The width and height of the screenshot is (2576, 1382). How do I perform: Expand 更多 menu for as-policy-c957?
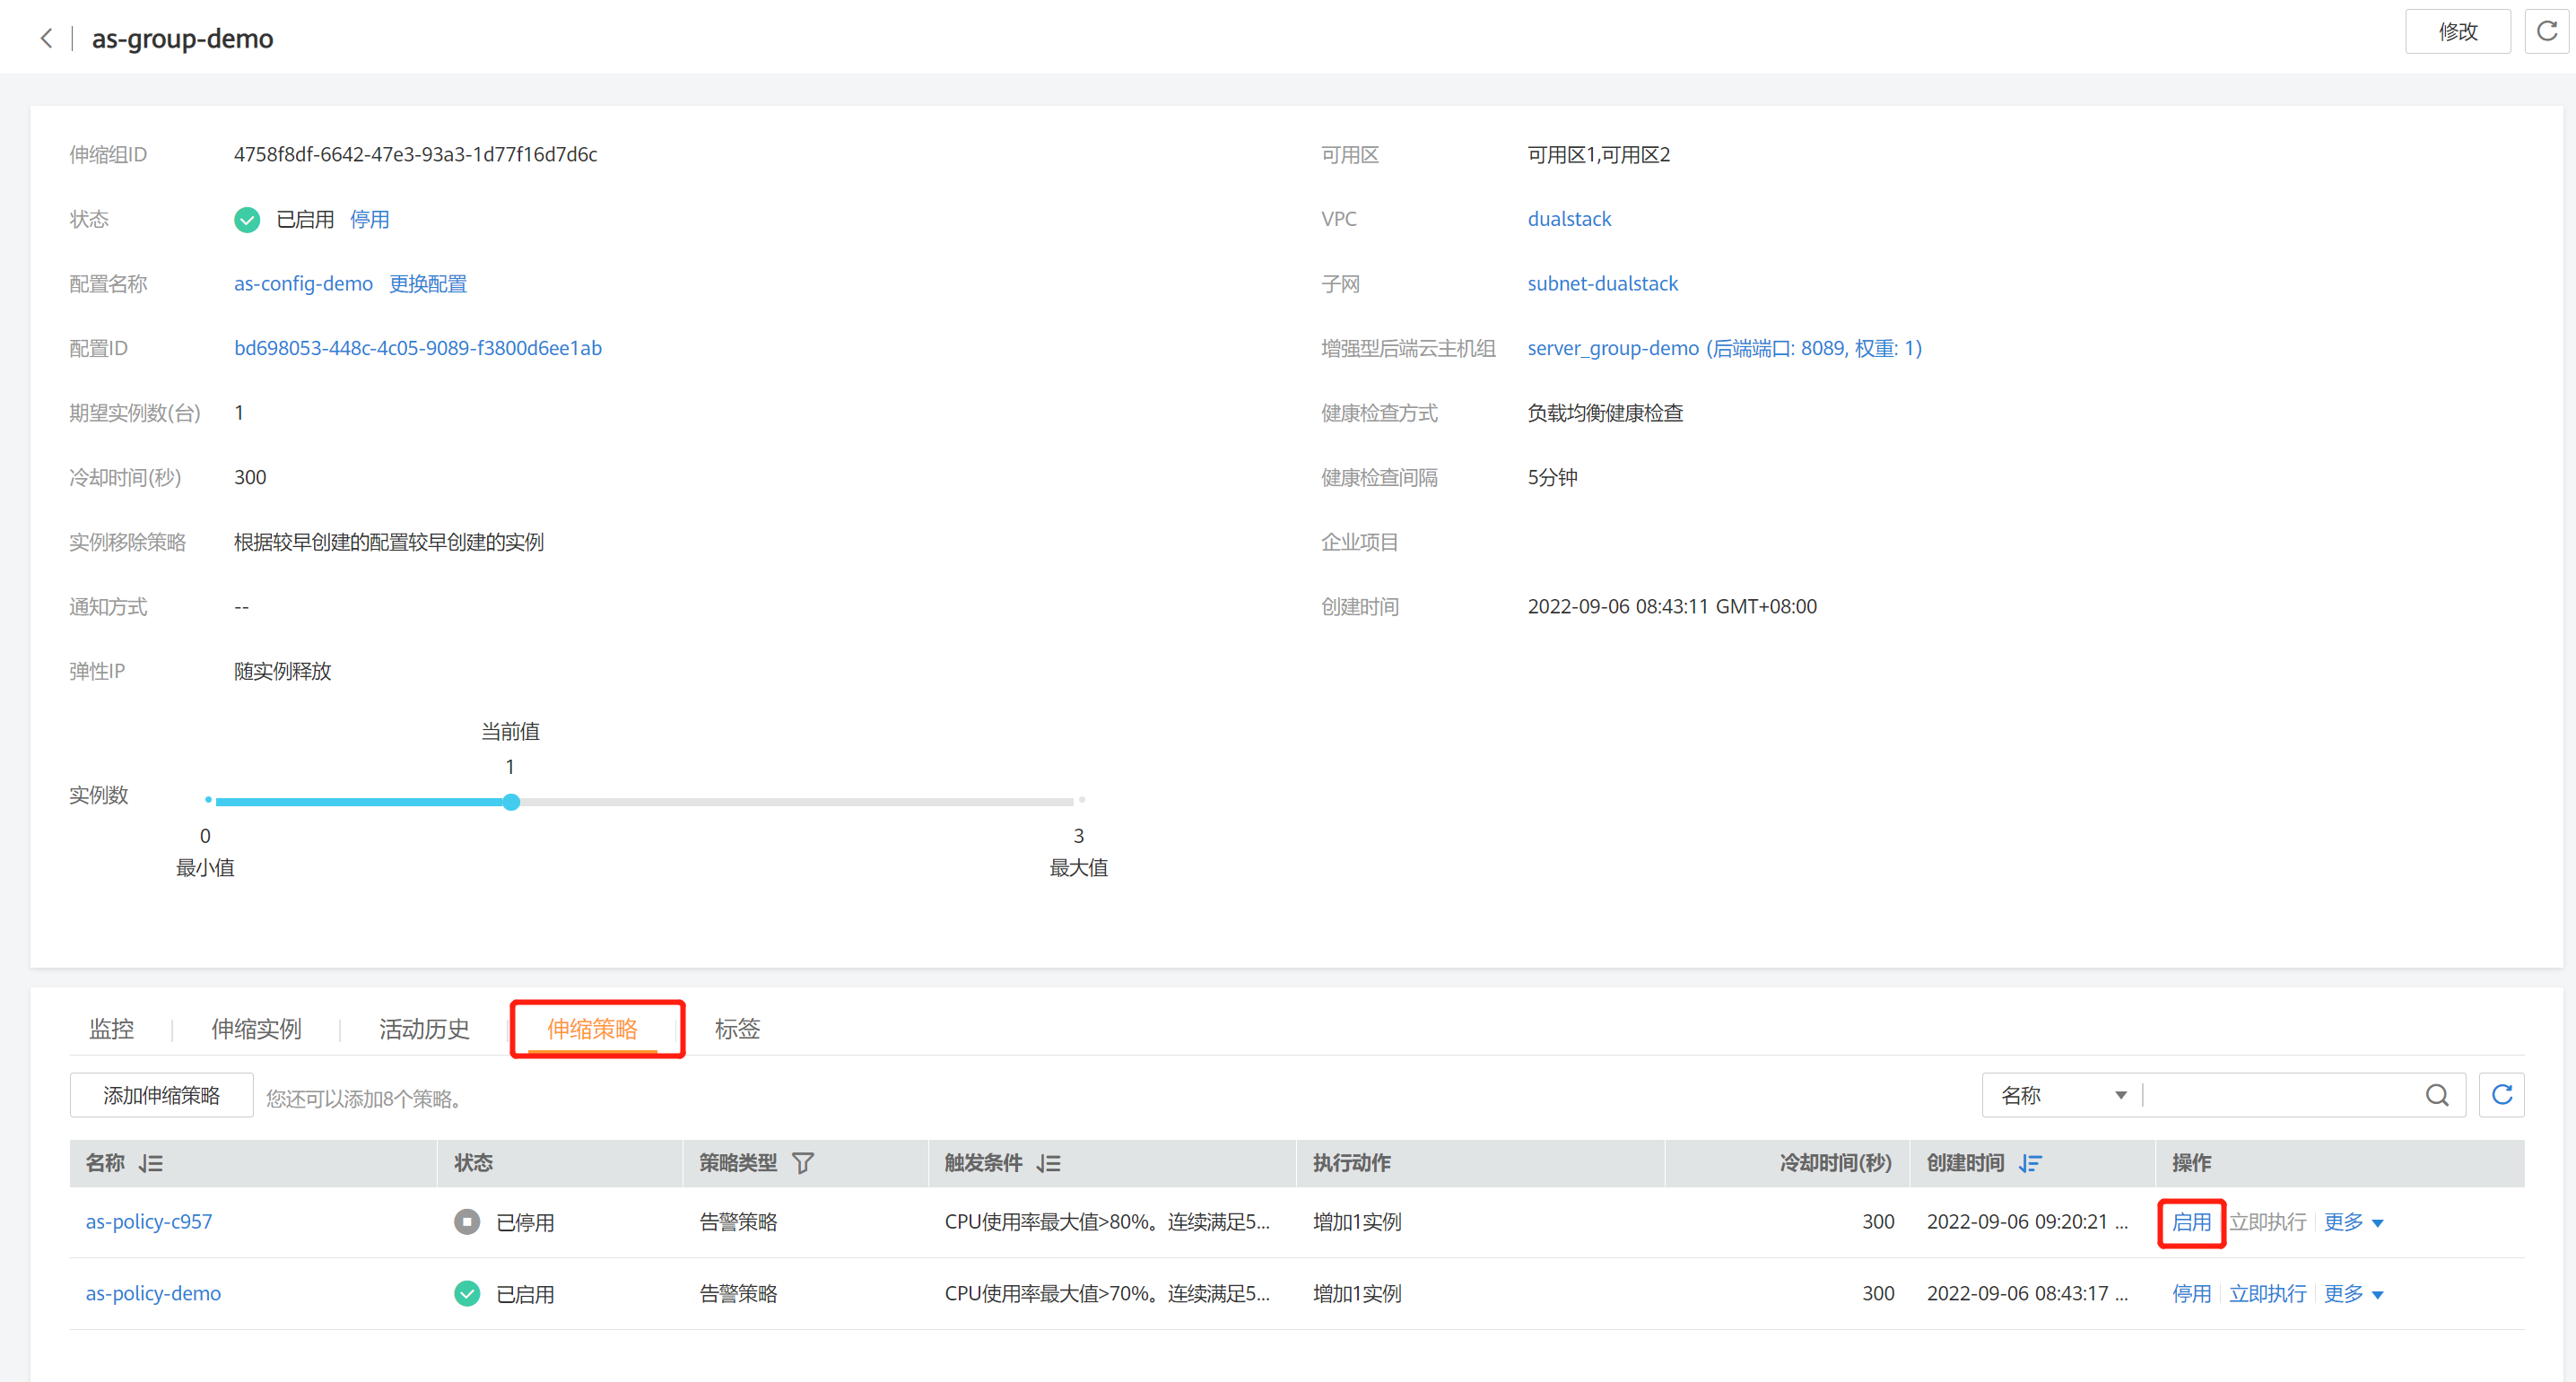pyautogui.click(x=2352, y=1222)
